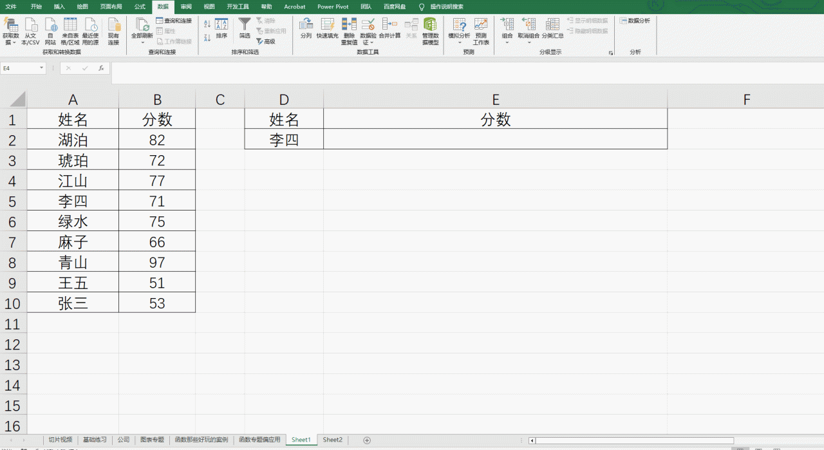
Task: Select cell D2 containing 李四
Action: click(284, 139)
